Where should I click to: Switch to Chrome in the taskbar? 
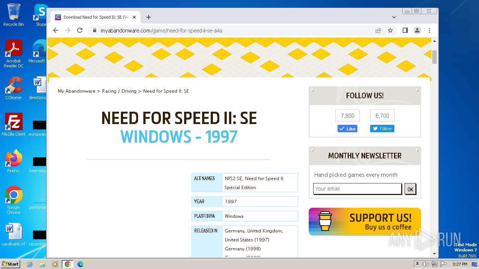pyautogui.click(x=68, y=264)
